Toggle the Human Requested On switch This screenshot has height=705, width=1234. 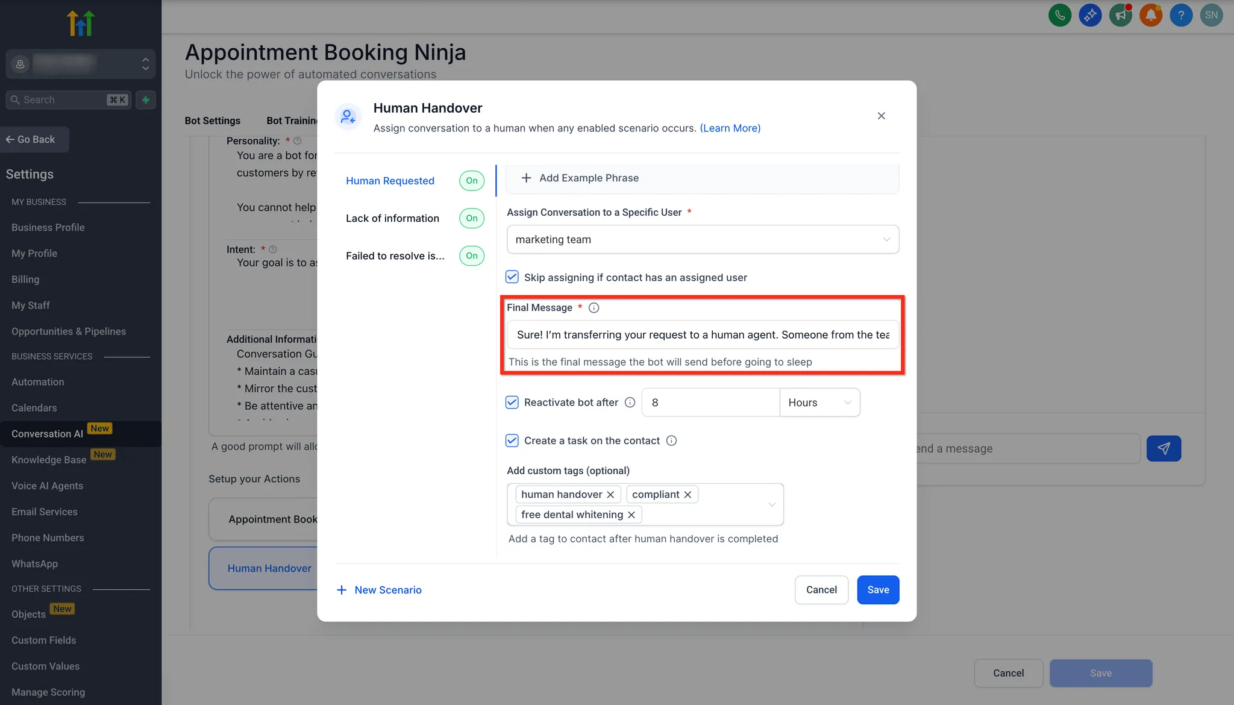coord(471,181)
